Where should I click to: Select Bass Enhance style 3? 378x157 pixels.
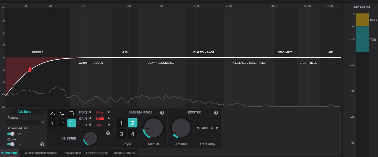121,134
